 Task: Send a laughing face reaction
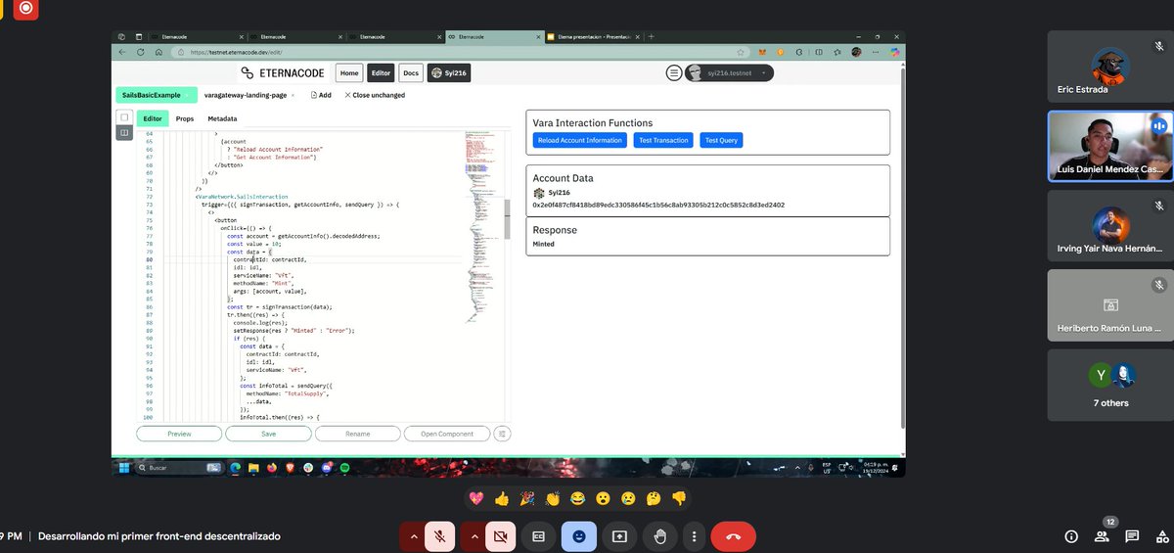pos(578,498)
